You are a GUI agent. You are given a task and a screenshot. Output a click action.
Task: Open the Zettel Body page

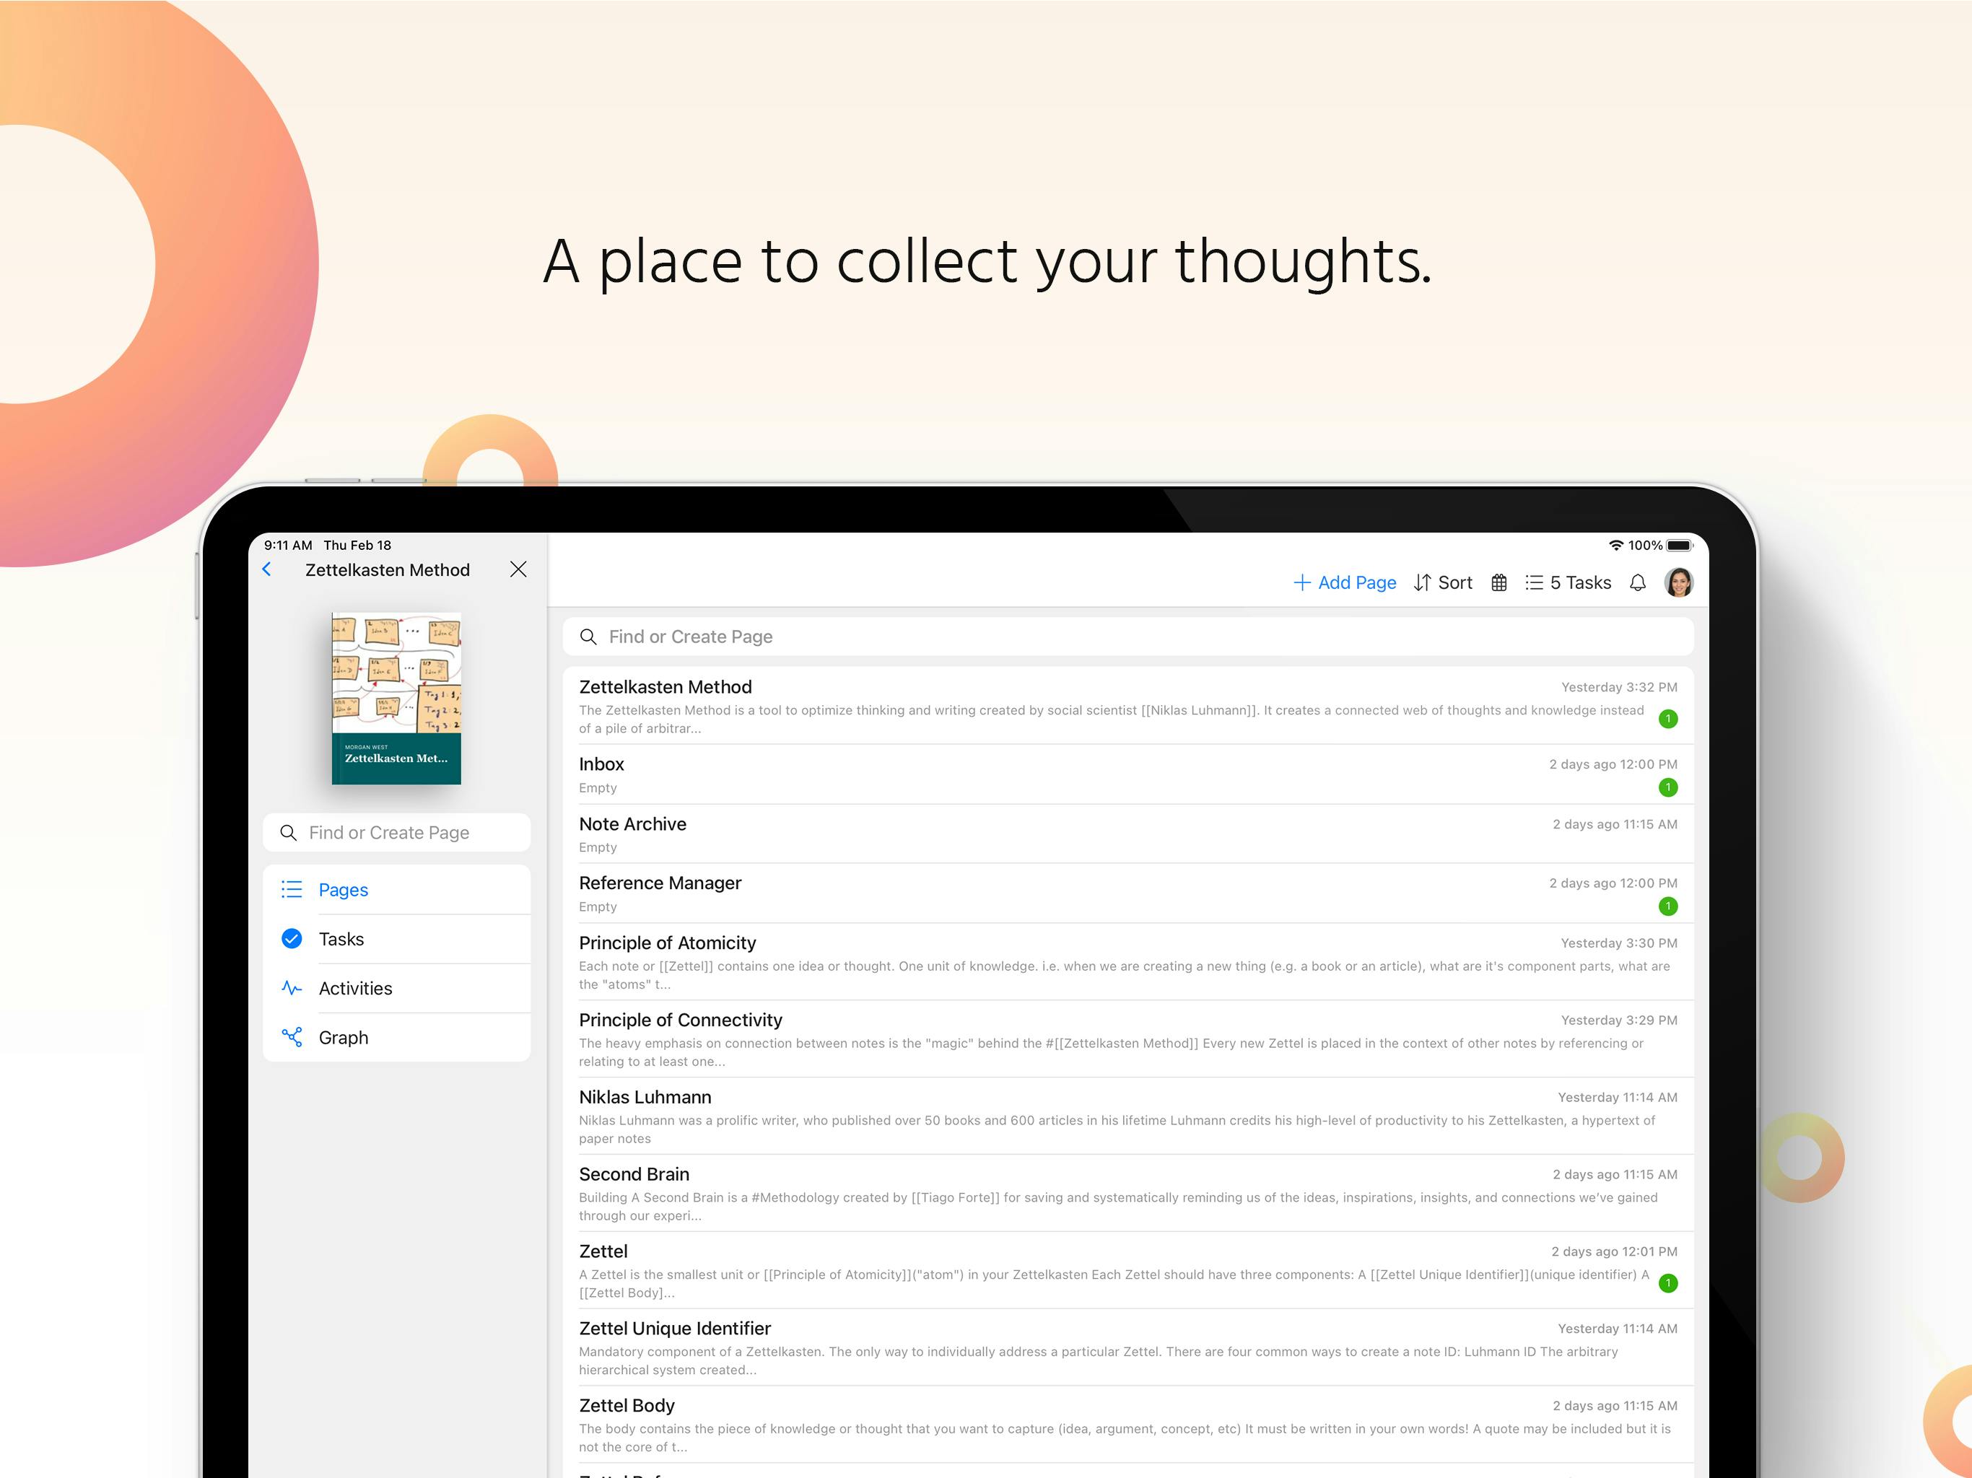(1127, 1425)
